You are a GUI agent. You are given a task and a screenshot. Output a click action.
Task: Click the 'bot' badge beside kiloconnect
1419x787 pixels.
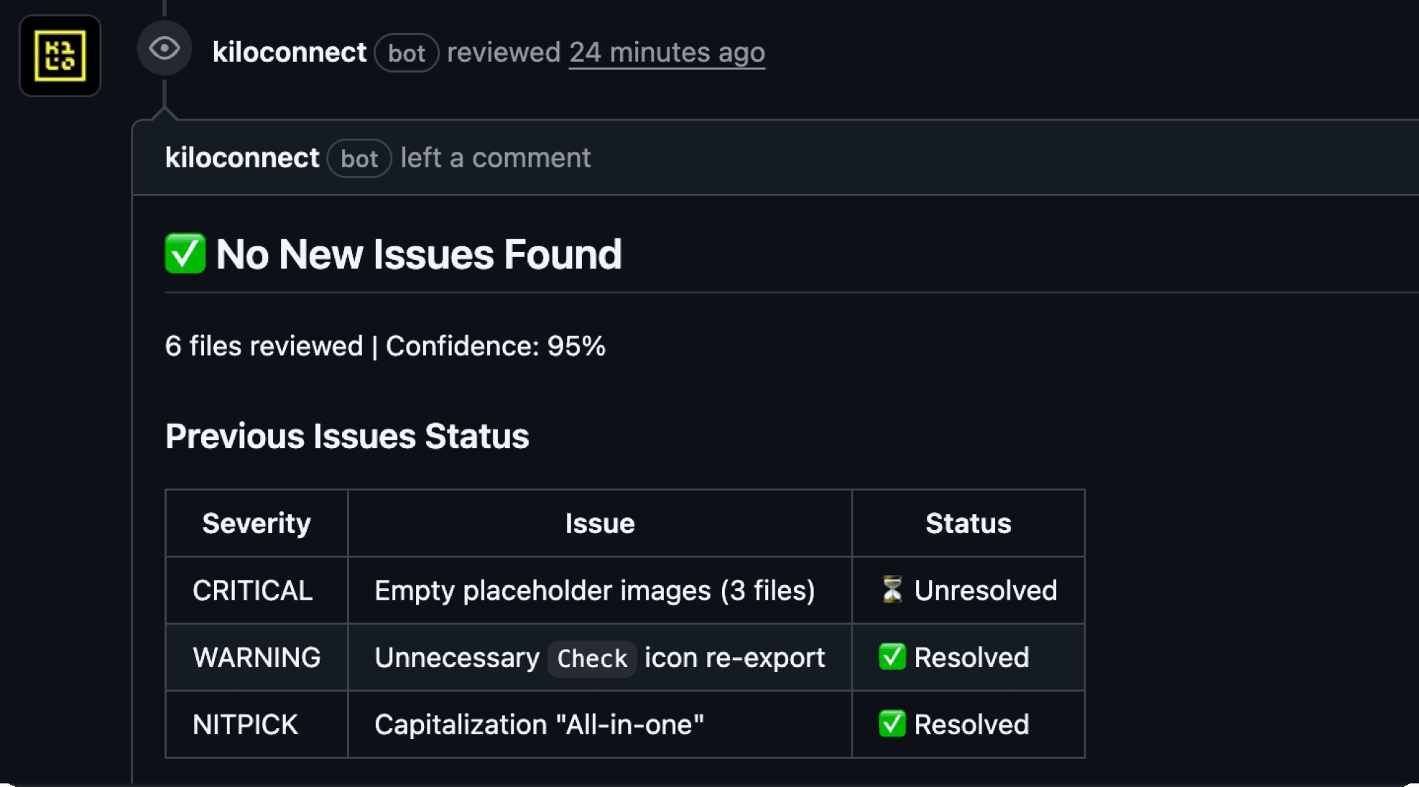tap(407, 53)
